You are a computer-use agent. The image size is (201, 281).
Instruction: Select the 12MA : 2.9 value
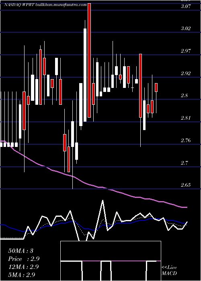coord(23,267)
